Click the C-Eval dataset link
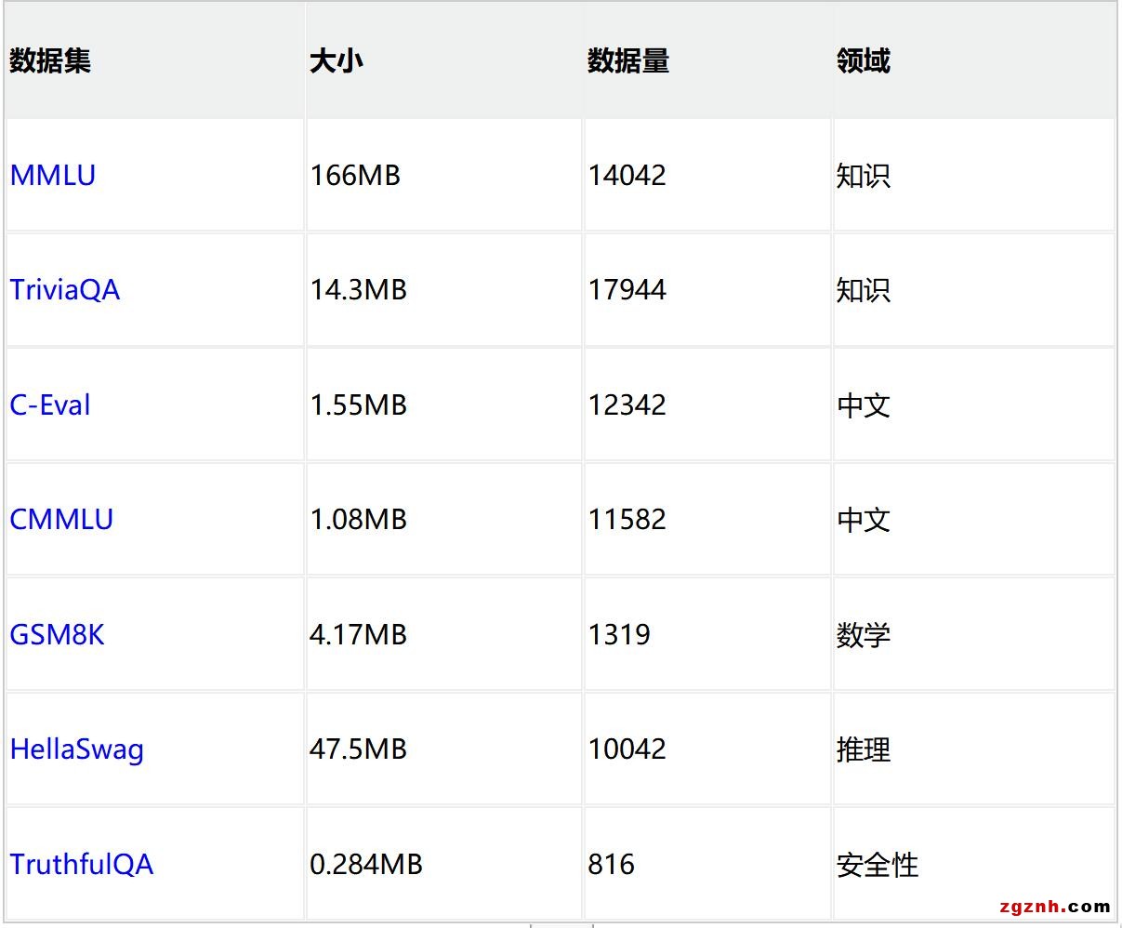The width and height of the screenshot is (1122, 928). coord(50,405)
